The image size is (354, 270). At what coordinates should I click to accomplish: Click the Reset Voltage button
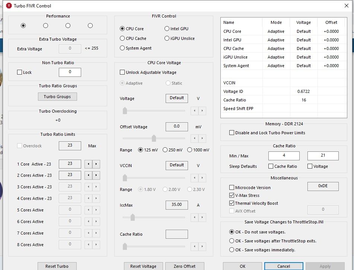(143, 266)
